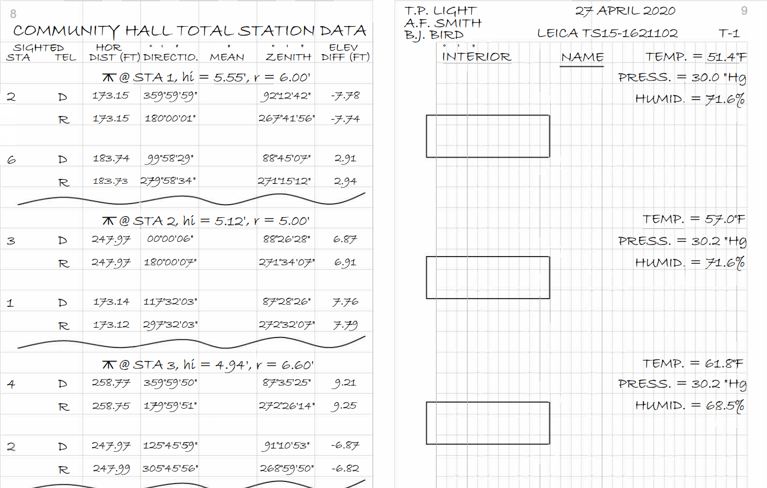The width and height of the screenshot is (767, 488).
Task: Click the 'TEL' column header
Action: coord(65,57)
